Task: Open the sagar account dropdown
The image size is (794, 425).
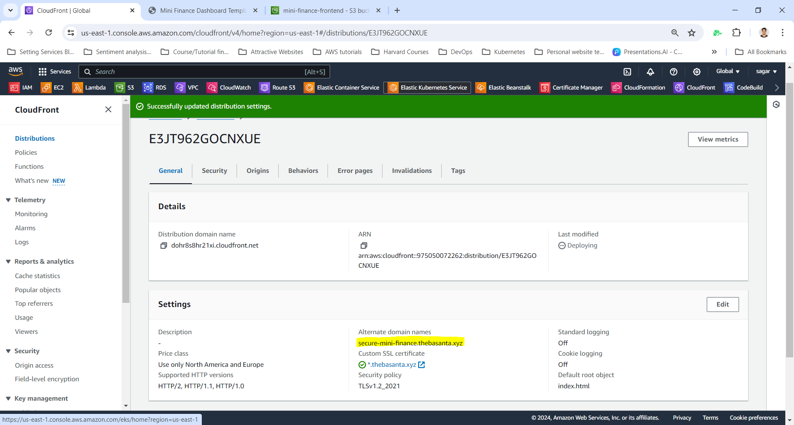Action: tap(766, 71)
